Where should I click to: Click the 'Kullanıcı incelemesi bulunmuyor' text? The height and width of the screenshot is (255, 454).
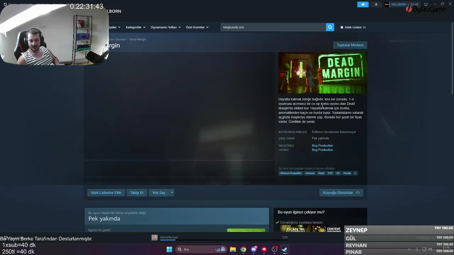click(334, 132)
